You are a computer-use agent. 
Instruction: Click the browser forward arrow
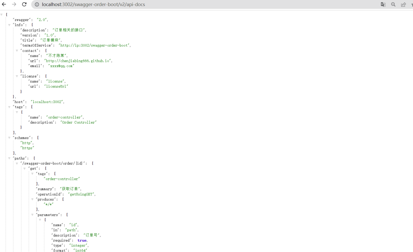(x=14, y=5)
